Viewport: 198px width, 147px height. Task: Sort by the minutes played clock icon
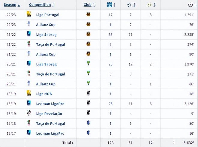click(191, 5)
